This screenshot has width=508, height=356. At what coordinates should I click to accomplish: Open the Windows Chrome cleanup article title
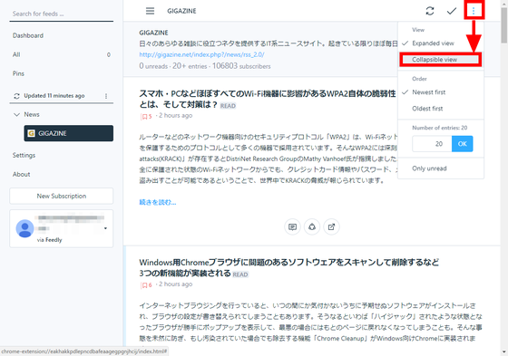[x=289, y=267]
